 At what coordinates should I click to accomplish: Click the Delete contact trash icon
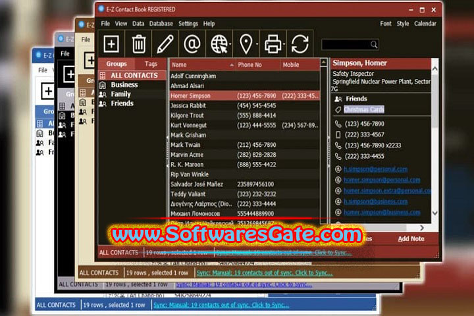[x=139, y=44]
